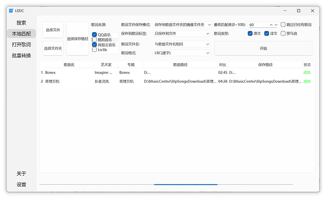Click the 卦者灵风 artist cell

[x=106, y=81]
